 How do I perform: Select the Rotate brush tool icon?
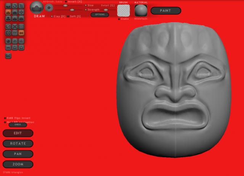[x=15, y=6]
